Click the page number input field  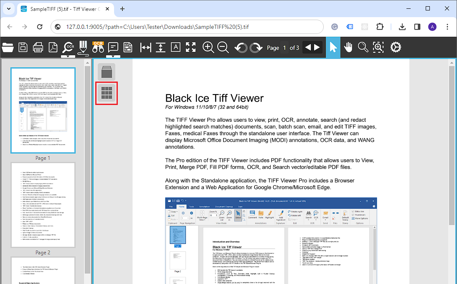coord(284,48)
